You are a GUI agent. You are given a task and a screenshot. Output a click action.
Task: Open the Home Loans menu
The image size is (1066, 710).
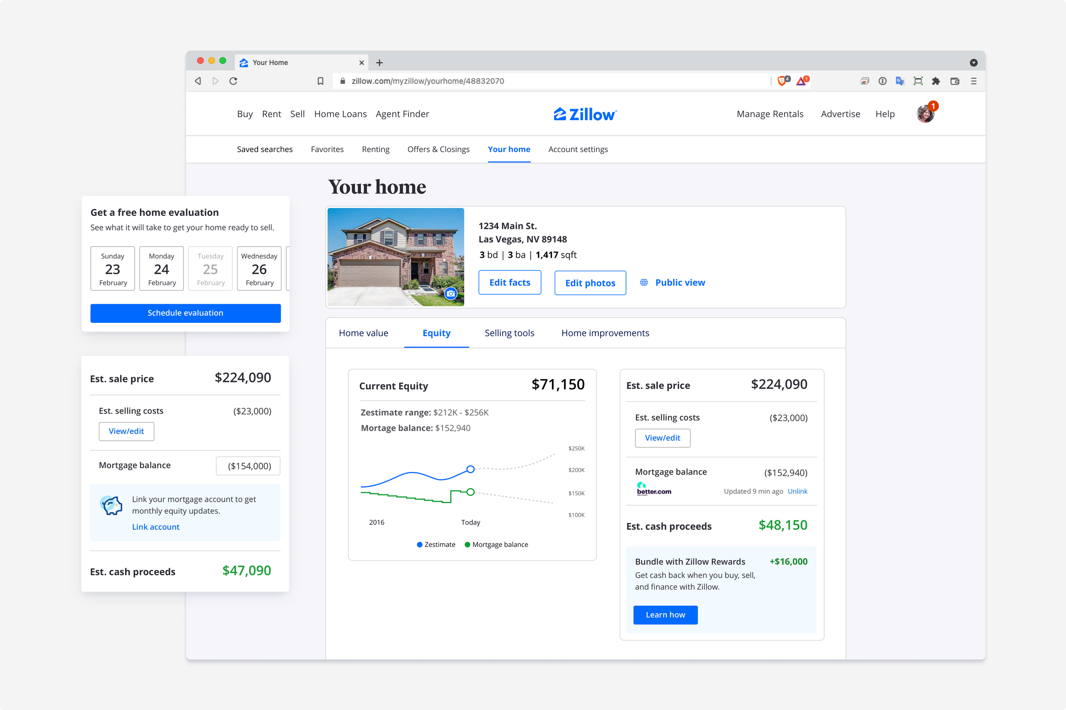(340, 114)
